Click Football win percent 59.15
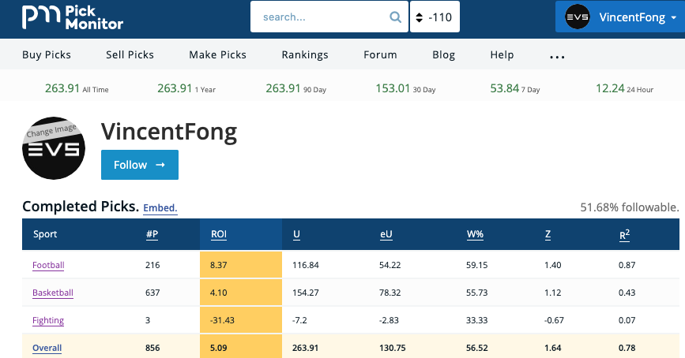This screenshot has height=358, width=685. pyautogui.click(x=476, y=265)
